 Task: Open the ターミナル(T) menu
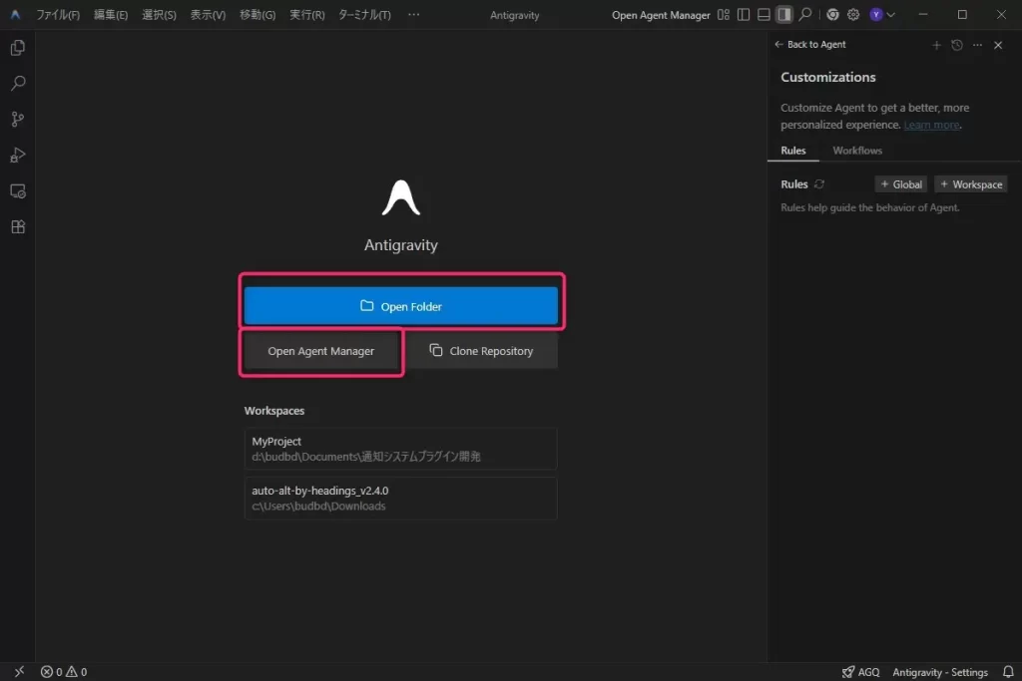click(x=364, y=14)
